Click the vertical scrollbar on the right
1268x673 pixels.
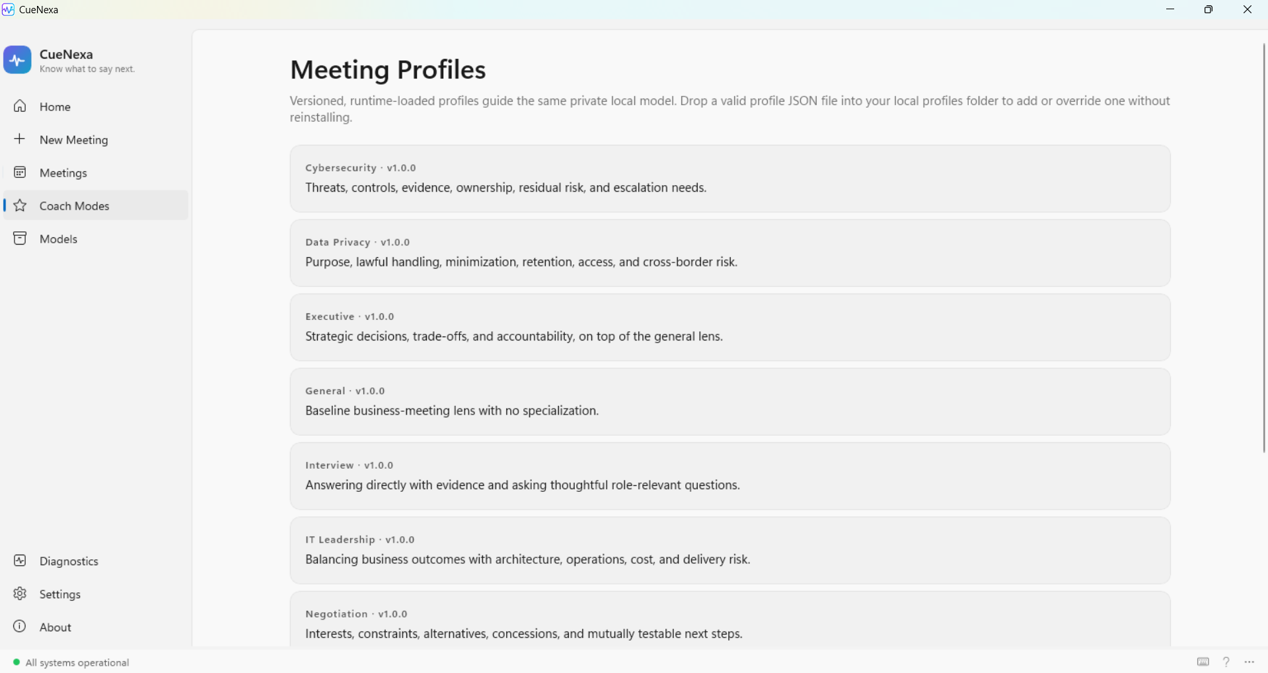1264,248
